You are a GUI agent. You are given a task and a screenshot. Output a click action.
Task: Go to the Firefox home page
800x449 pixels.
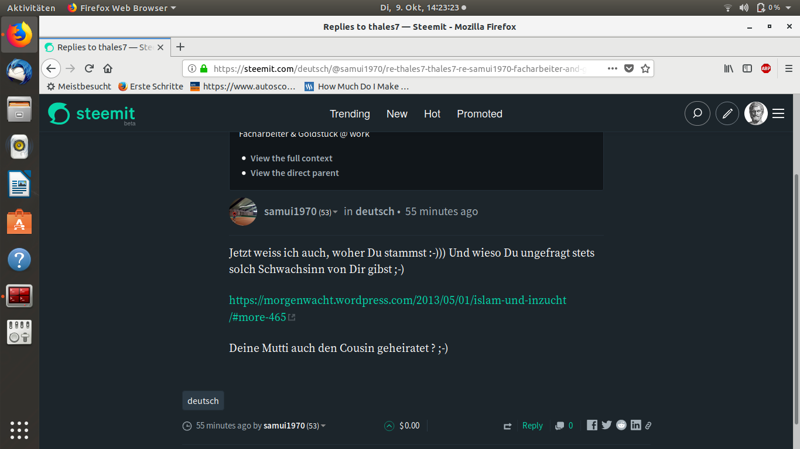pos(108,68)
